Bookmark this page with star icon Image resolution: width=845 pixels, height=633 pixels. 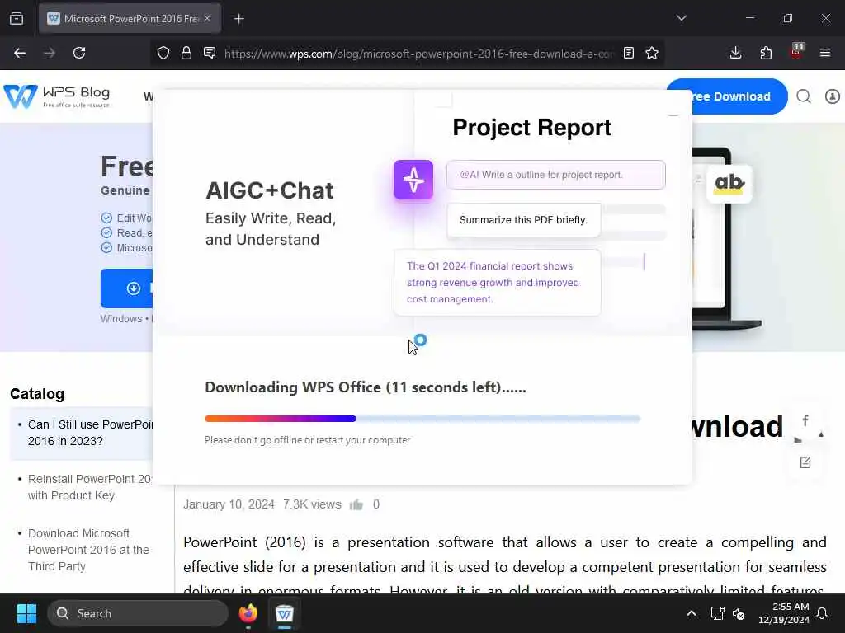click(x=652, y=53)
